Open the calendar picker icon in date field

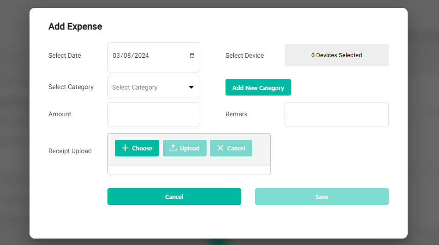[x=192, y=55]
